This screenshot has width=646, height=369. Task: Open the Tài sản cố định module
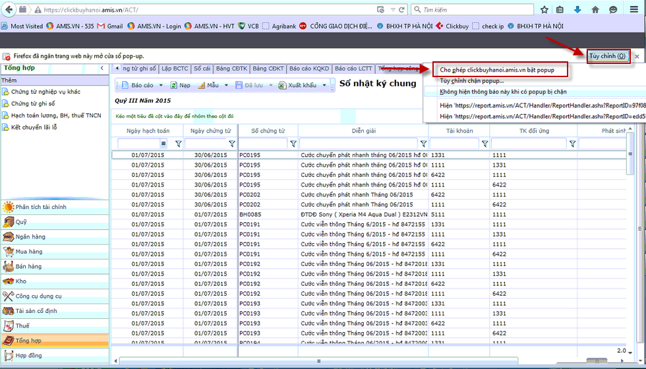(55, 310)
